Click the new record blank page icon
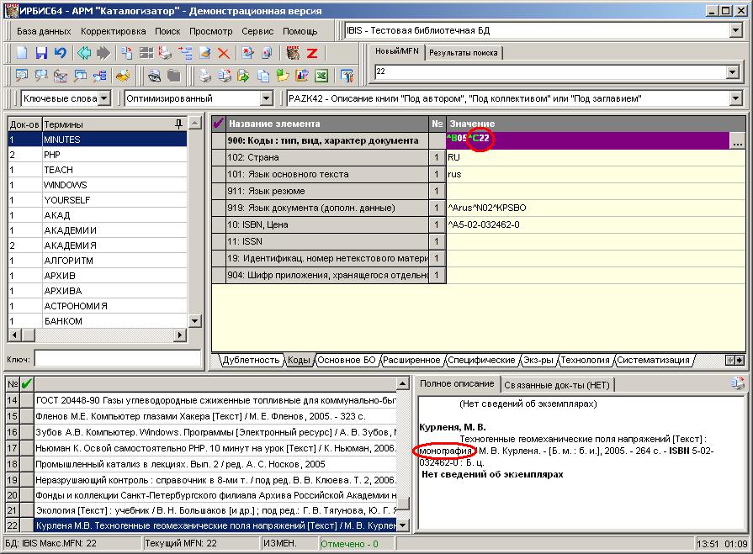Image resolution: width=753 pixels, height=554 pixels. [x=23, y=53]
